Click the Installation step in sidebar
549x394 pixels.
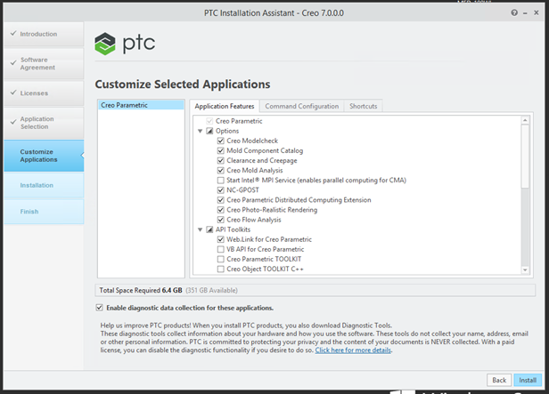point(44,186)
